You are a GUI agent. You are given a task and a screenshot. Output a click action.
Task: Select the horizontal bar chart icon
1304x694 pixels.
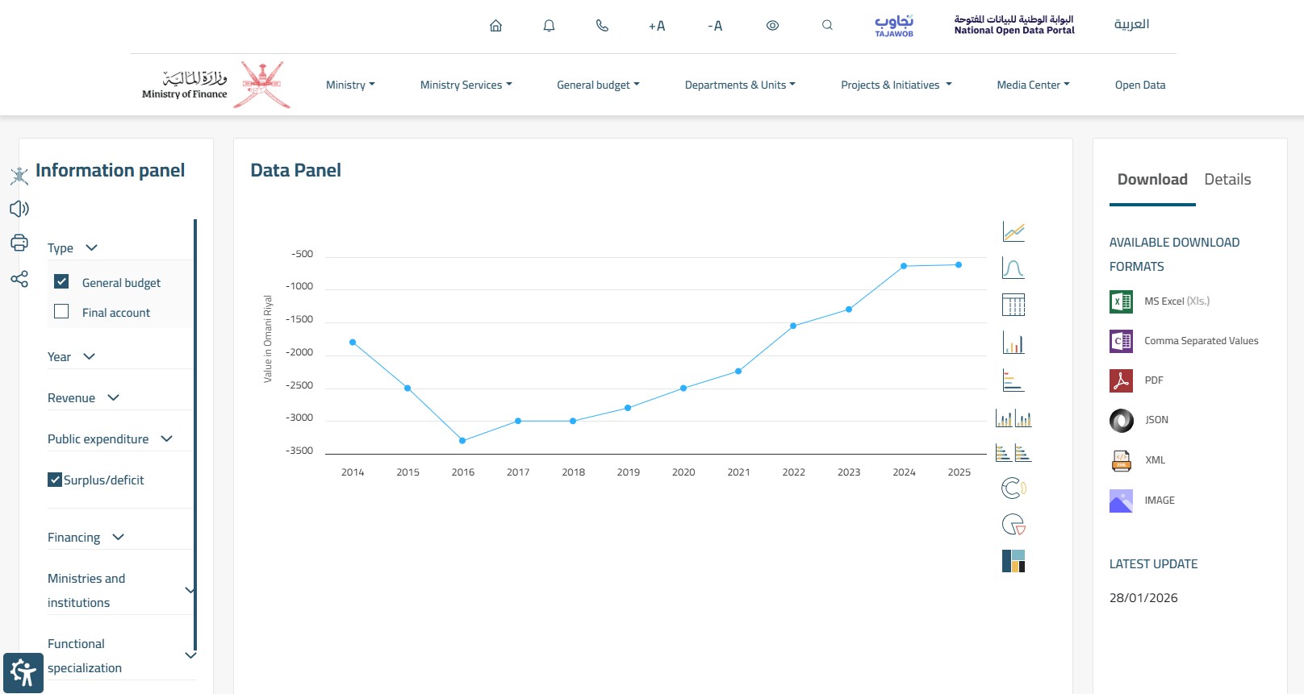(1014, 380)
